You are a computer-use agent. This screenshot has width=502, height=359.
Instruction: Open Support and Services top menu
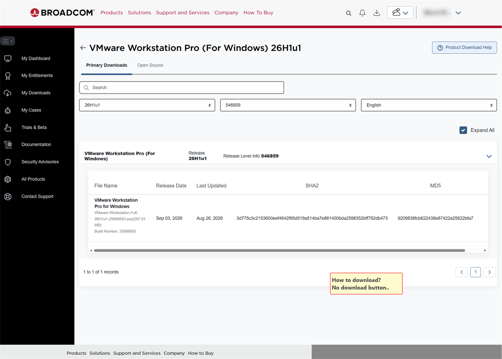click(x=183, y=13)
